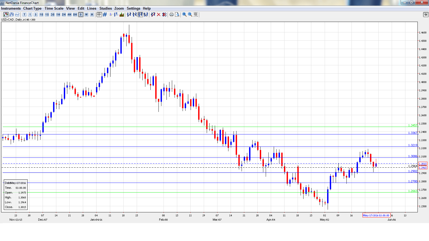Open the Time Scale menu
429x241 pixels.
coord(54,8)
